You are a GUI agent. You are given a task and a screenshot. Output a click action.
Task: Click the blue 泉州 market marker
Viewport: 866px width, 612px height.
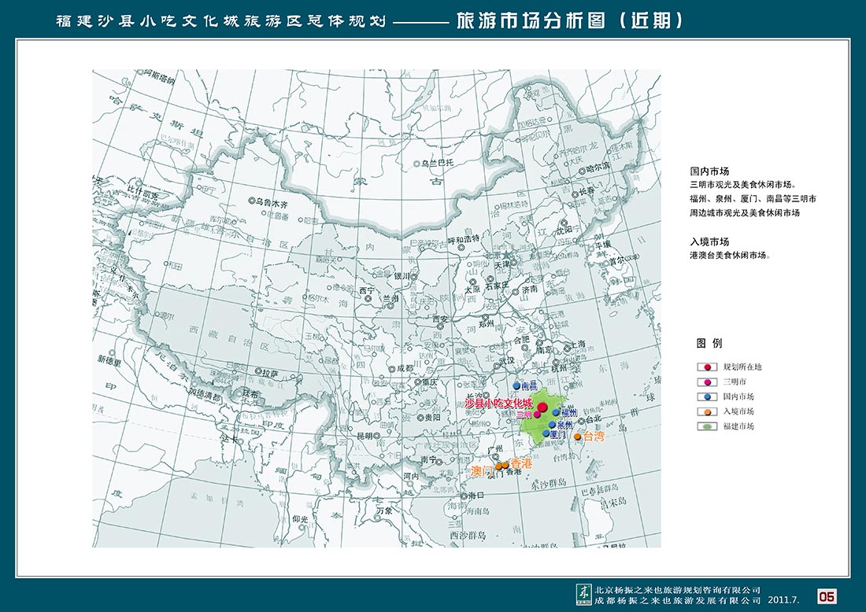tap(551, 425)
